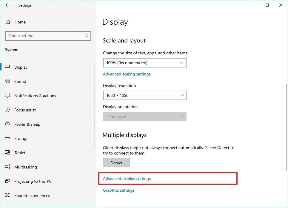This screenshot has height=208, width=288.
Task: Open the text size scaling dropdown
Action: [144, 63]
